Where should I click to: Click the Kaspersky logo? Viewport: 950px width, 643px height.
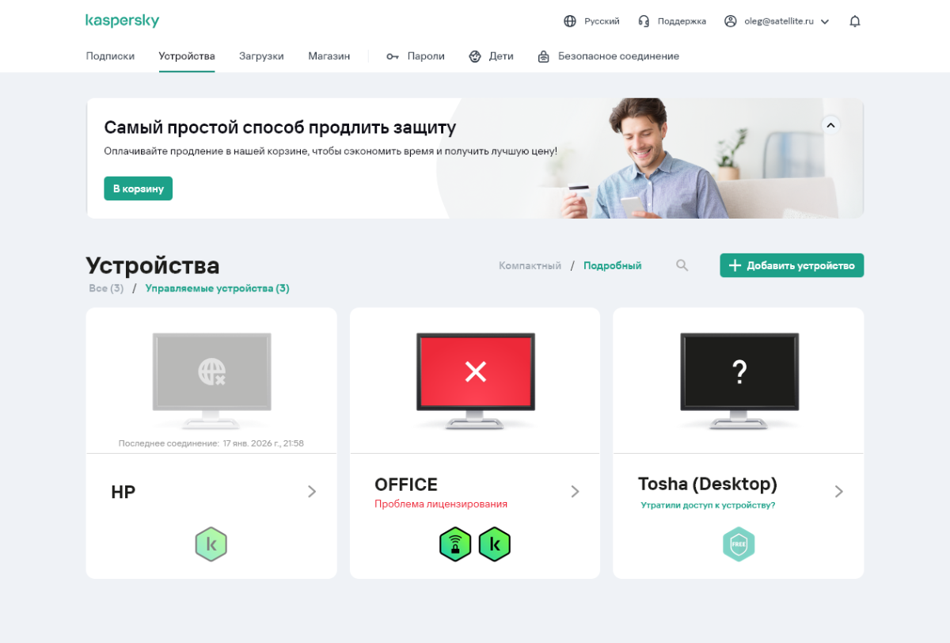coord(122,21)
